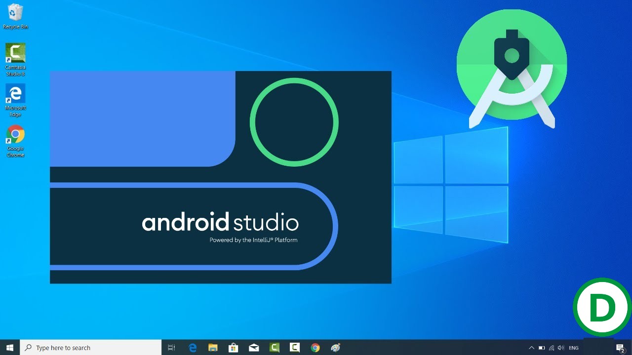Expand the notification center showing 2 alerts

point(621,347)
